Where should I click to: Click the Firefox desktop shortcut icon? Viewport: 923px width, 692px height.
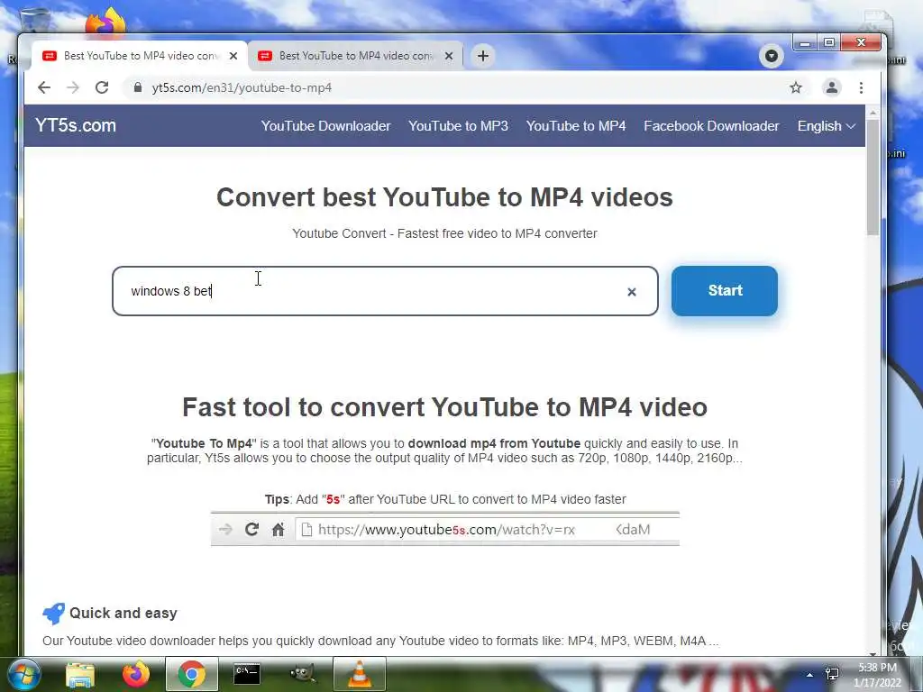tap(106, 23)
